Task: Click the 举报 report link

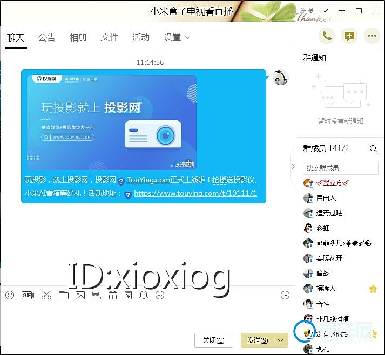Action: pos(307,11)
